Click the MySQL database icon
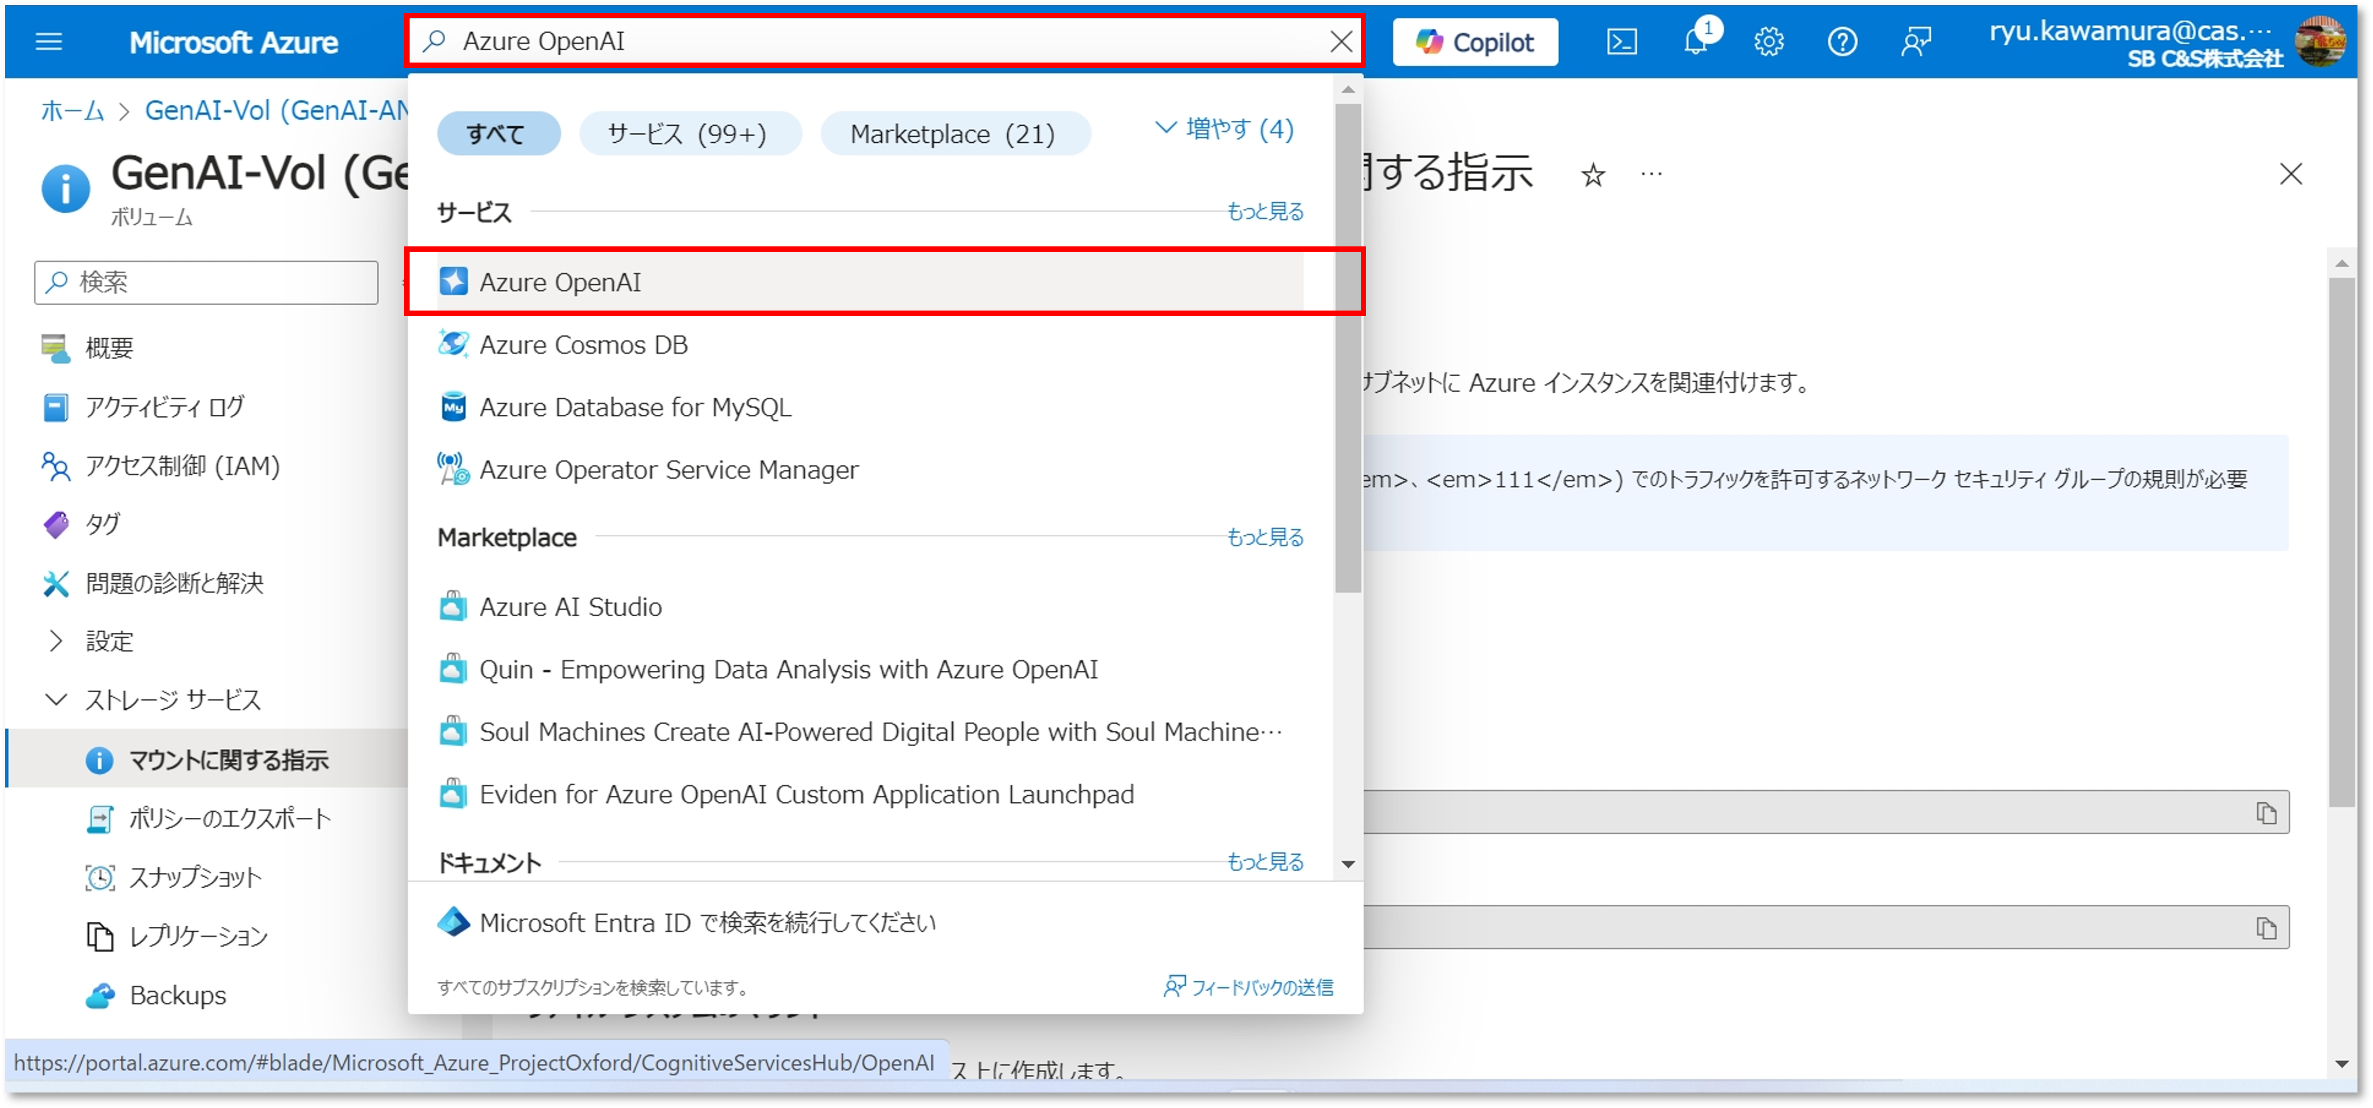This screenshot has height=1108, width=2373. coord(453,406)
